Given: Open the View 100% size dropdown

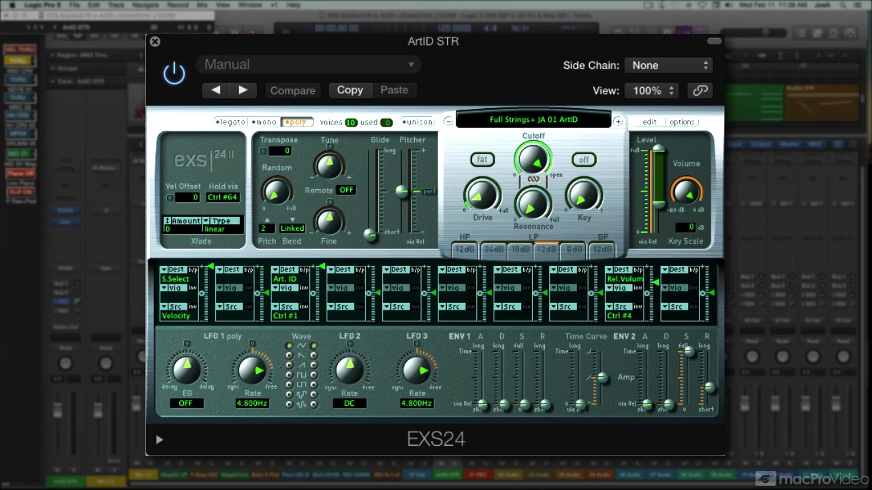Looking at the screenshot, I should pyautogui.click(x=652, y=91).
